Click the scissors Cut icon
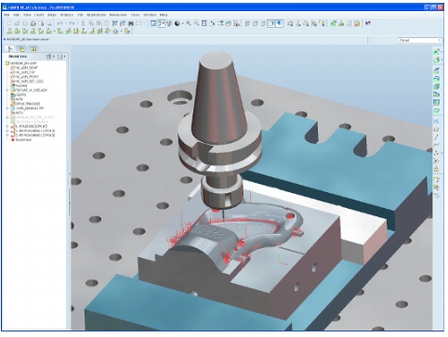This screenshot has height=337, width=448. click(83, 23)
